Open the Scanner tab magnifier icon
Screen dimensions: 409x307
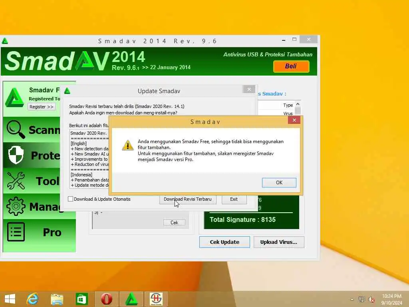point(16,130)
